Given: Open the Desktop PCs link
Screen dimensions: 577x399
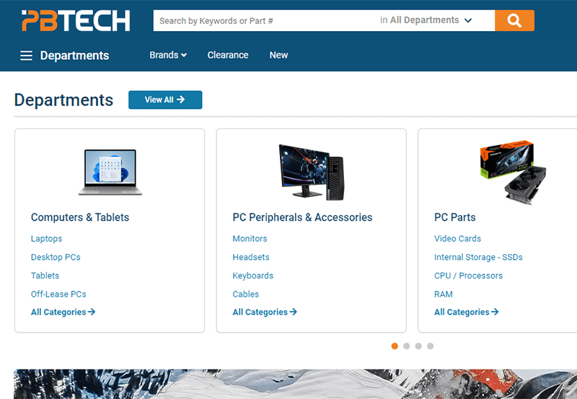Looking at the screenshot, I should [56, 257].
